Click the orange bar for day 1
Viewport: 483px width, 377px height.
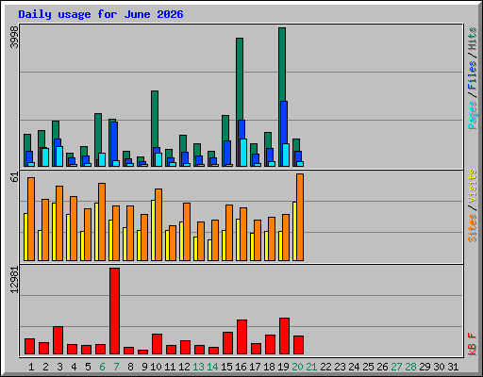click(31, 219)
